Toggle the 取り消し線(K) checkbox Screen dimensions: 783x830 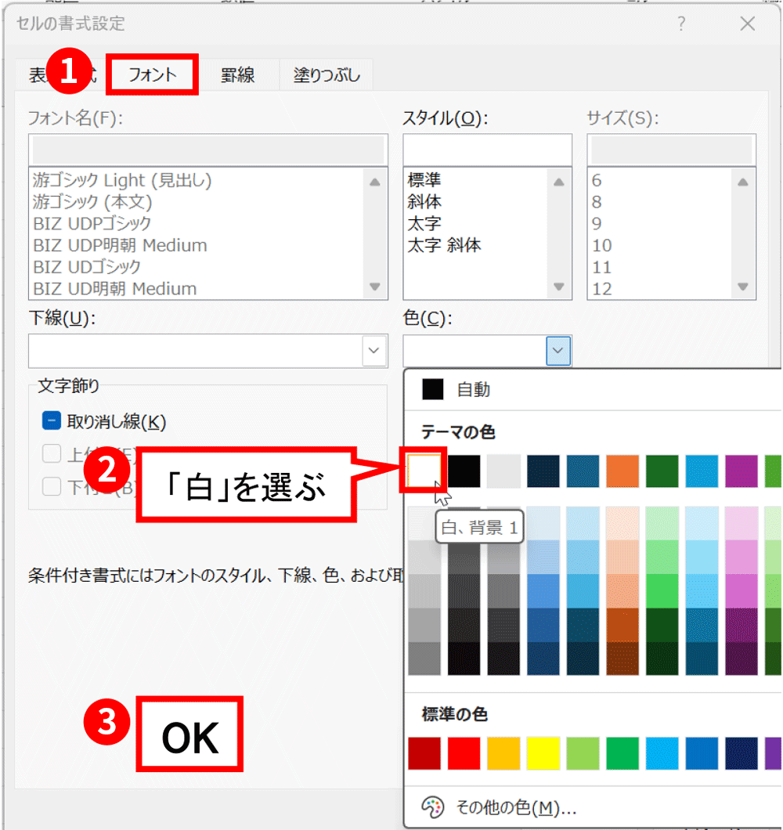[x=51, y=420]
